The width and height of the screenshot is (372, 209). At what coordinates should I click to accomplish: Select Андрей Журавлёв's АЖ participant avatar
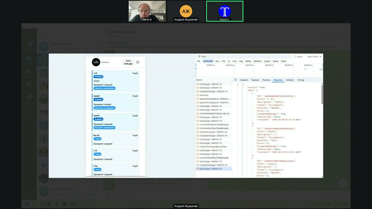[x=186, y=11]
